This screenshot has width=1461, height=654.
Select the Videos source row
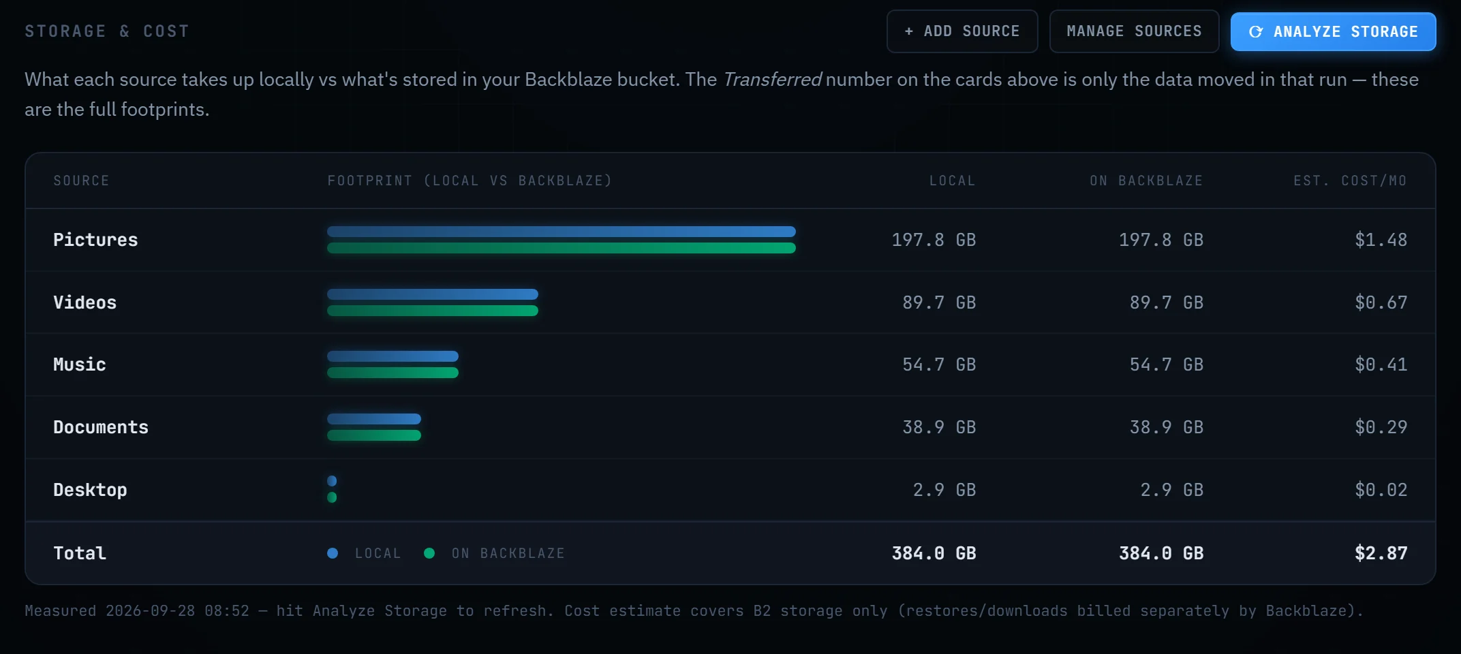pos(730,302)
